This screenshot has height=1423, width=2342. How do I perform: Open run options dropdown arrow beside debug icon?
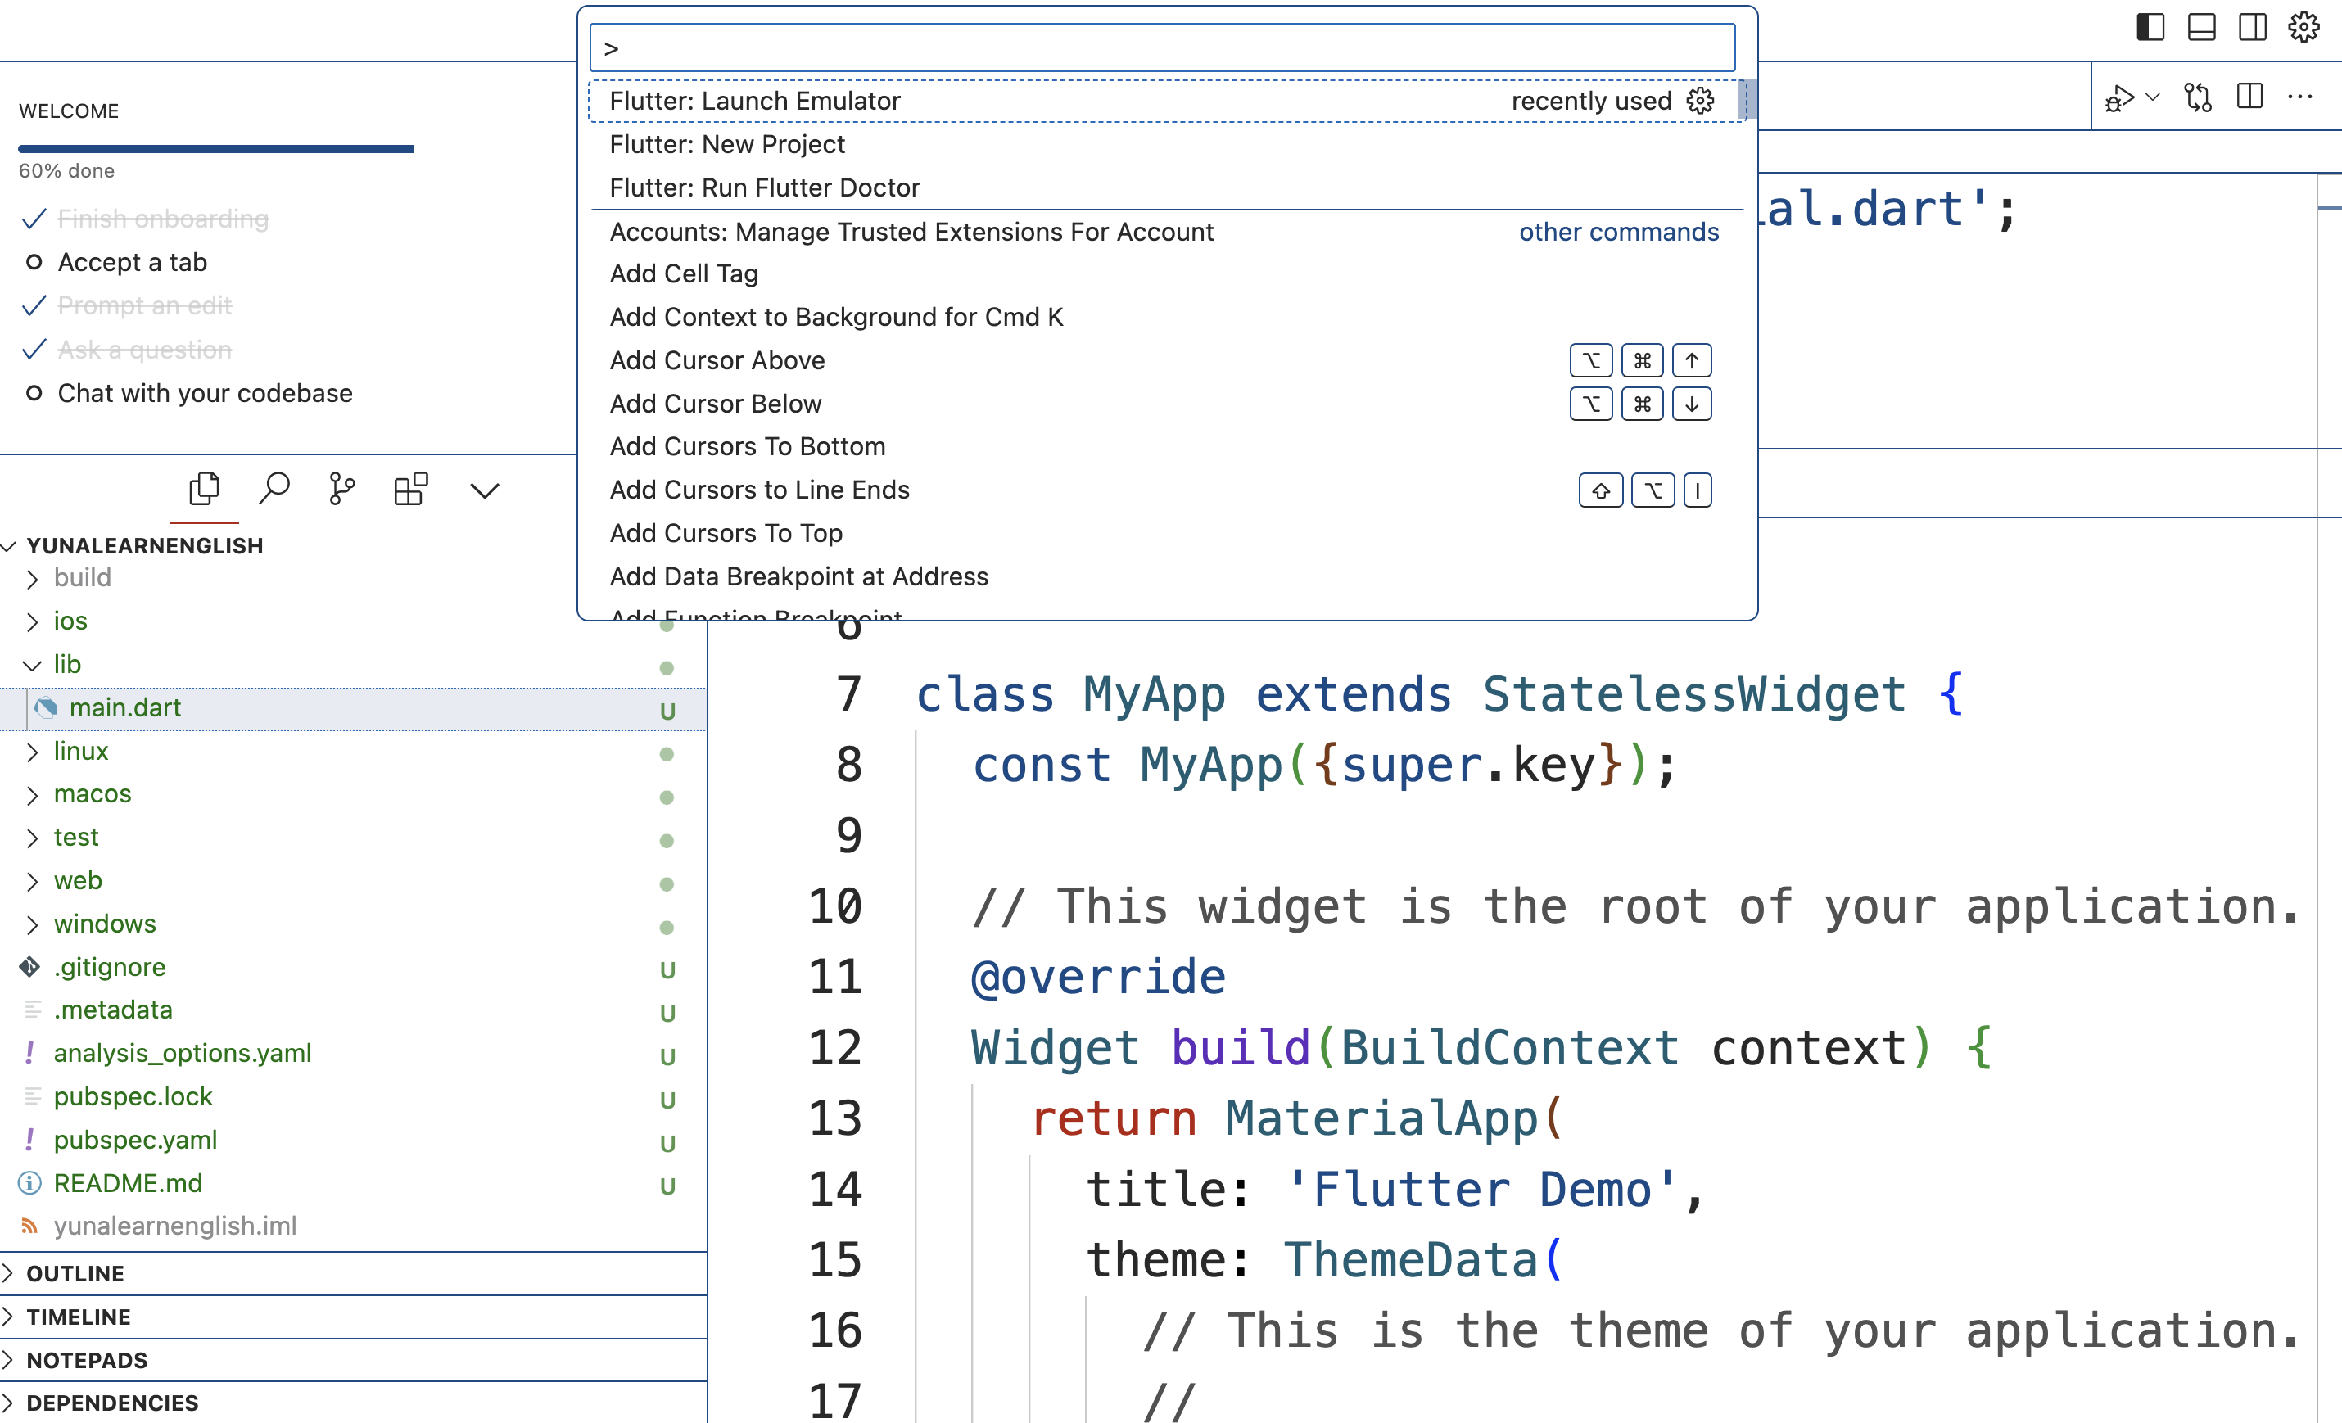pyautogui.click(x=2153, y=97)
